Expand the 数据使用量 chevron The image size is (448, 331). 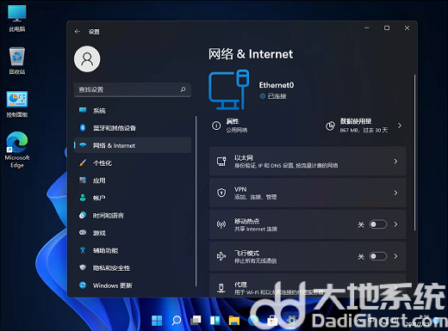click(400, 126)
